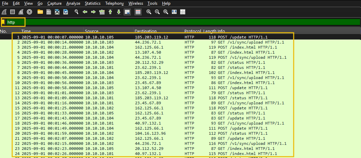Reset text to normal size

(166, 12)
